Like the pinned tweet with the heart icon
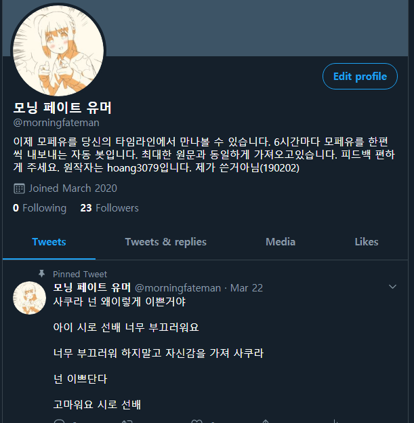 196,421
